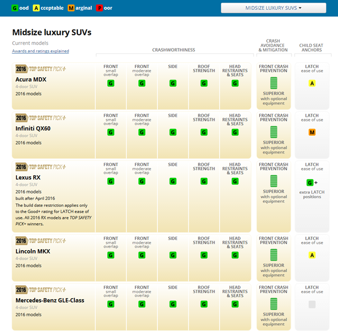Open the Infiniti QX60 model link

click(x=33, y=128)
